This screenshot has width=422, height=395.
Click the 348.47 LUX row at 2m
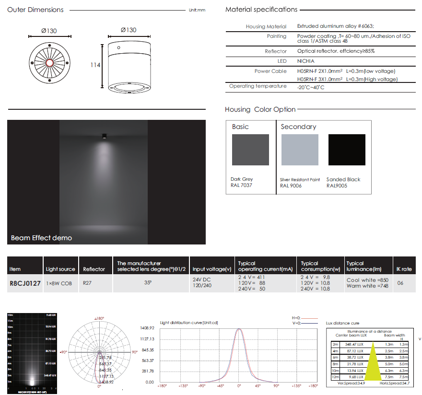[x=355, y=344]
